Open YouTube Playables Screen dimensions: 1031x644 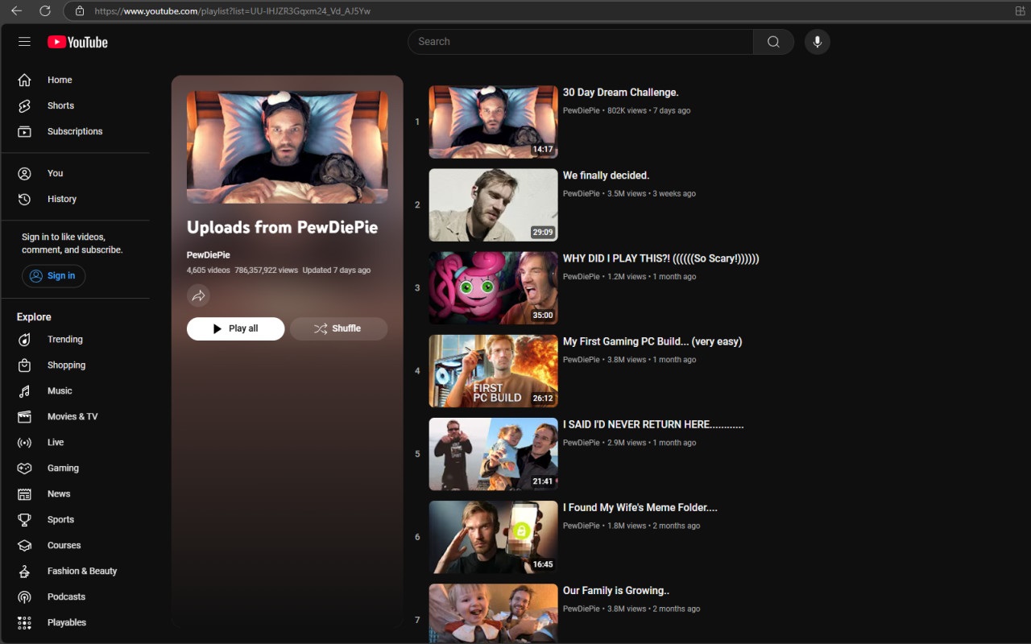66,622
